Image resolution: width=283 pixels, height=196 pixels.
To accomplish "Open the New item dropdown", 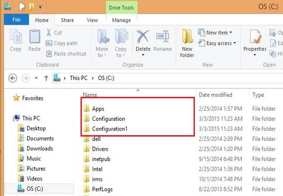I will tap(215, 33).
